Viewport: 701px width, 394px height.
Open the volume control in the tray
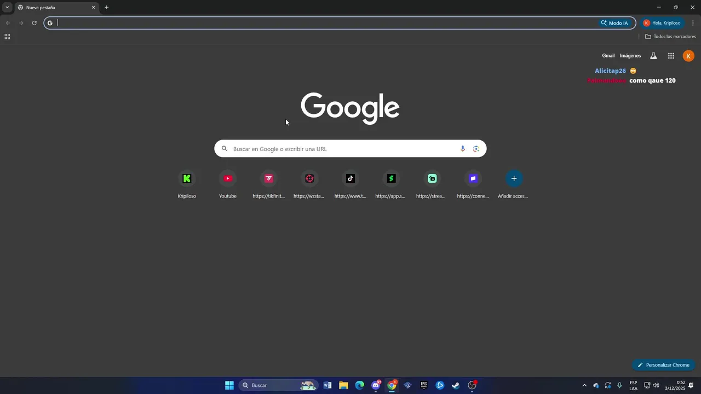[x=656, y=385]
